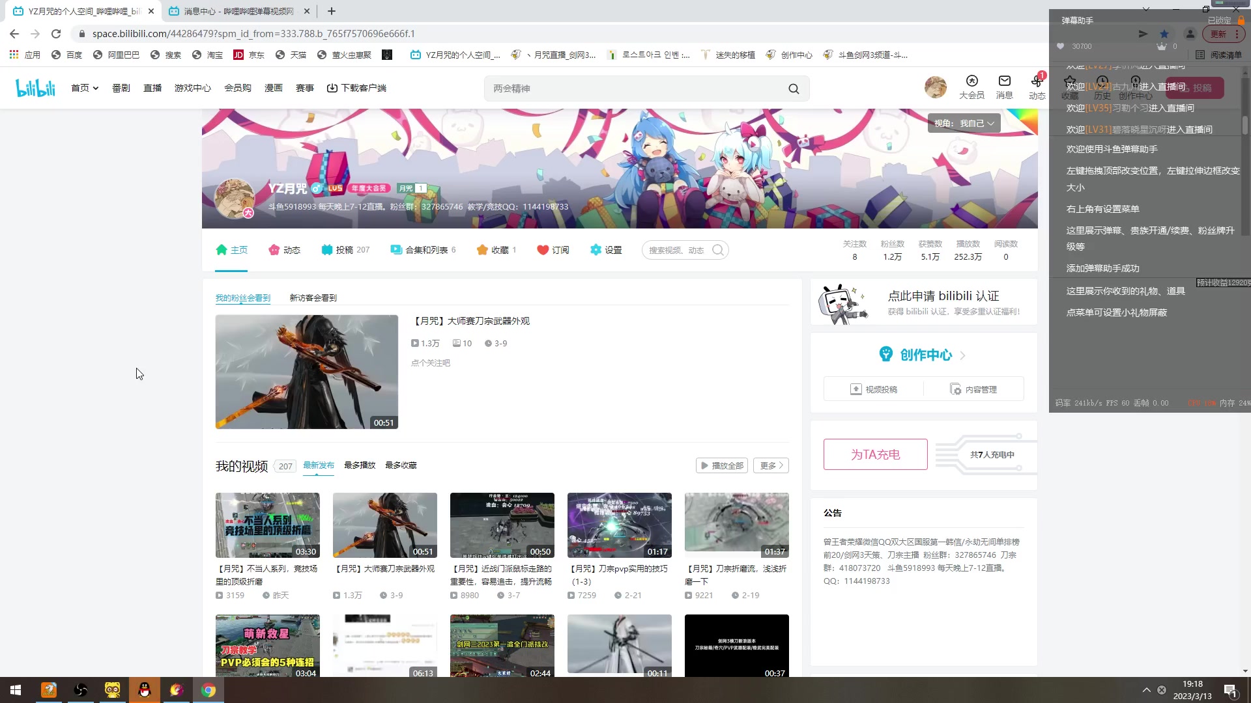Image resolution: width=1251 pixels, height=703 pixels.
Task: Switch to 动态 tab in space navigation
Action: click(284, 250)
